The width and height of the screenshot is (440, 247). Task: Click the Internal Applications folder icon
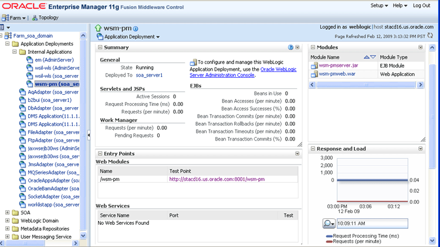point(22,52)
